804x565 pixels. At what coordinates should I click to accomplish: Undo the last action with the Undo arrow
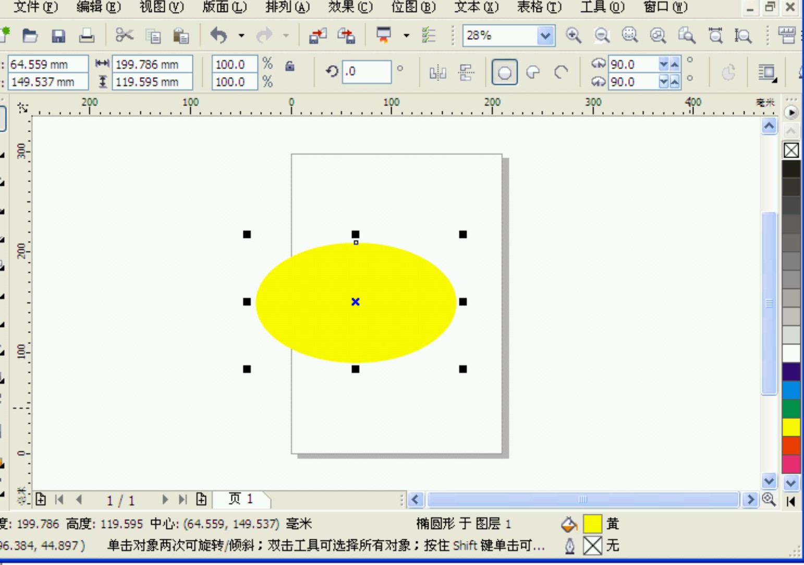pos(218,35)
